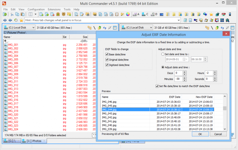Viewport: 238px width, 150px height.
Task: Click the New EXIF Date column header
Action: (198, 97)
